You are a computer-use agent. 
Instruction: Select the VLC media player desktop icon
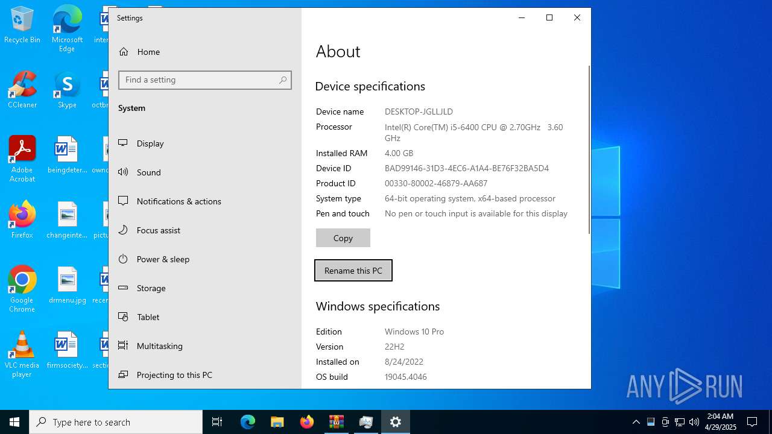22,354
